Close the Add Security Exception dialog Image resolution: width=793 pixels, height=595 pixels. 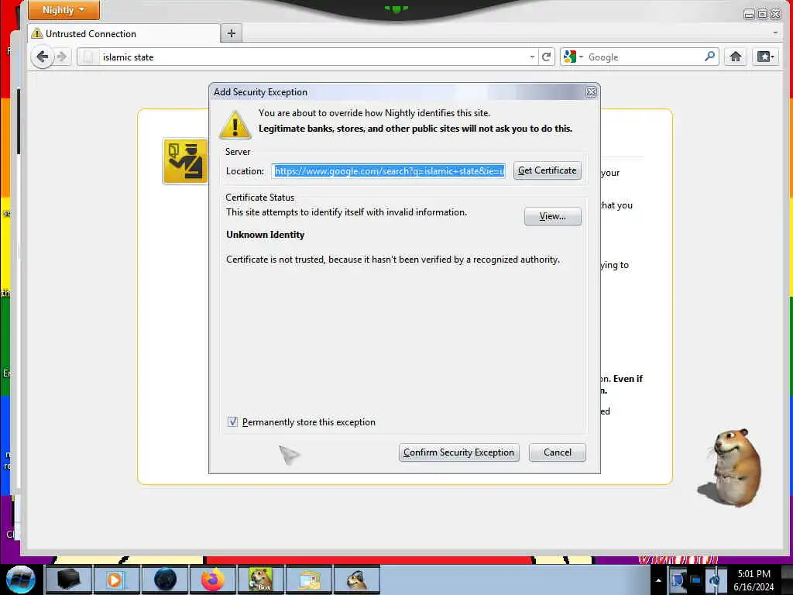point(591,92)
